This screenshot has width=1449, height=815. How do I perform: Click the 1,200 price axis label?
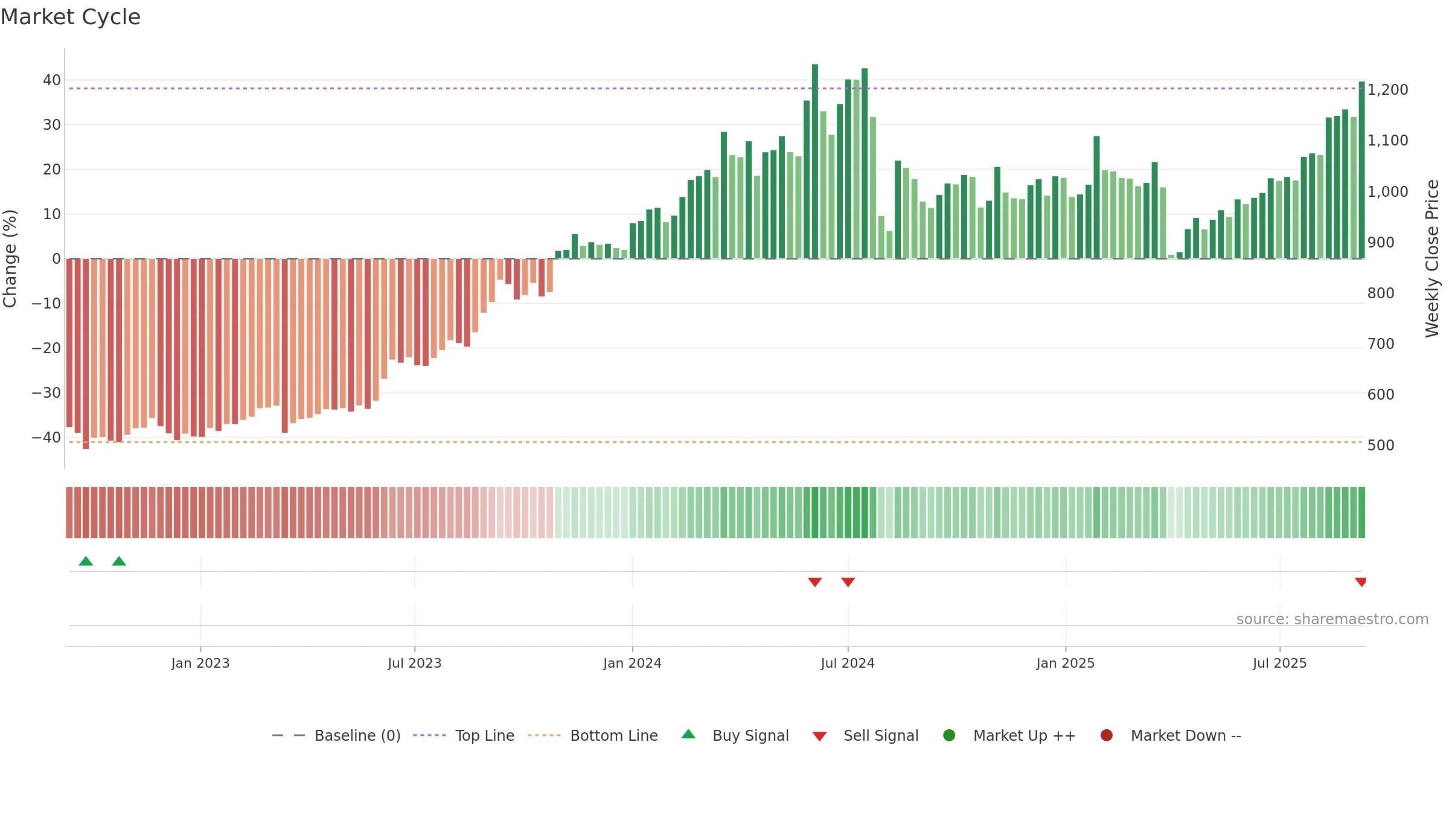click(x=1388, y=89)
